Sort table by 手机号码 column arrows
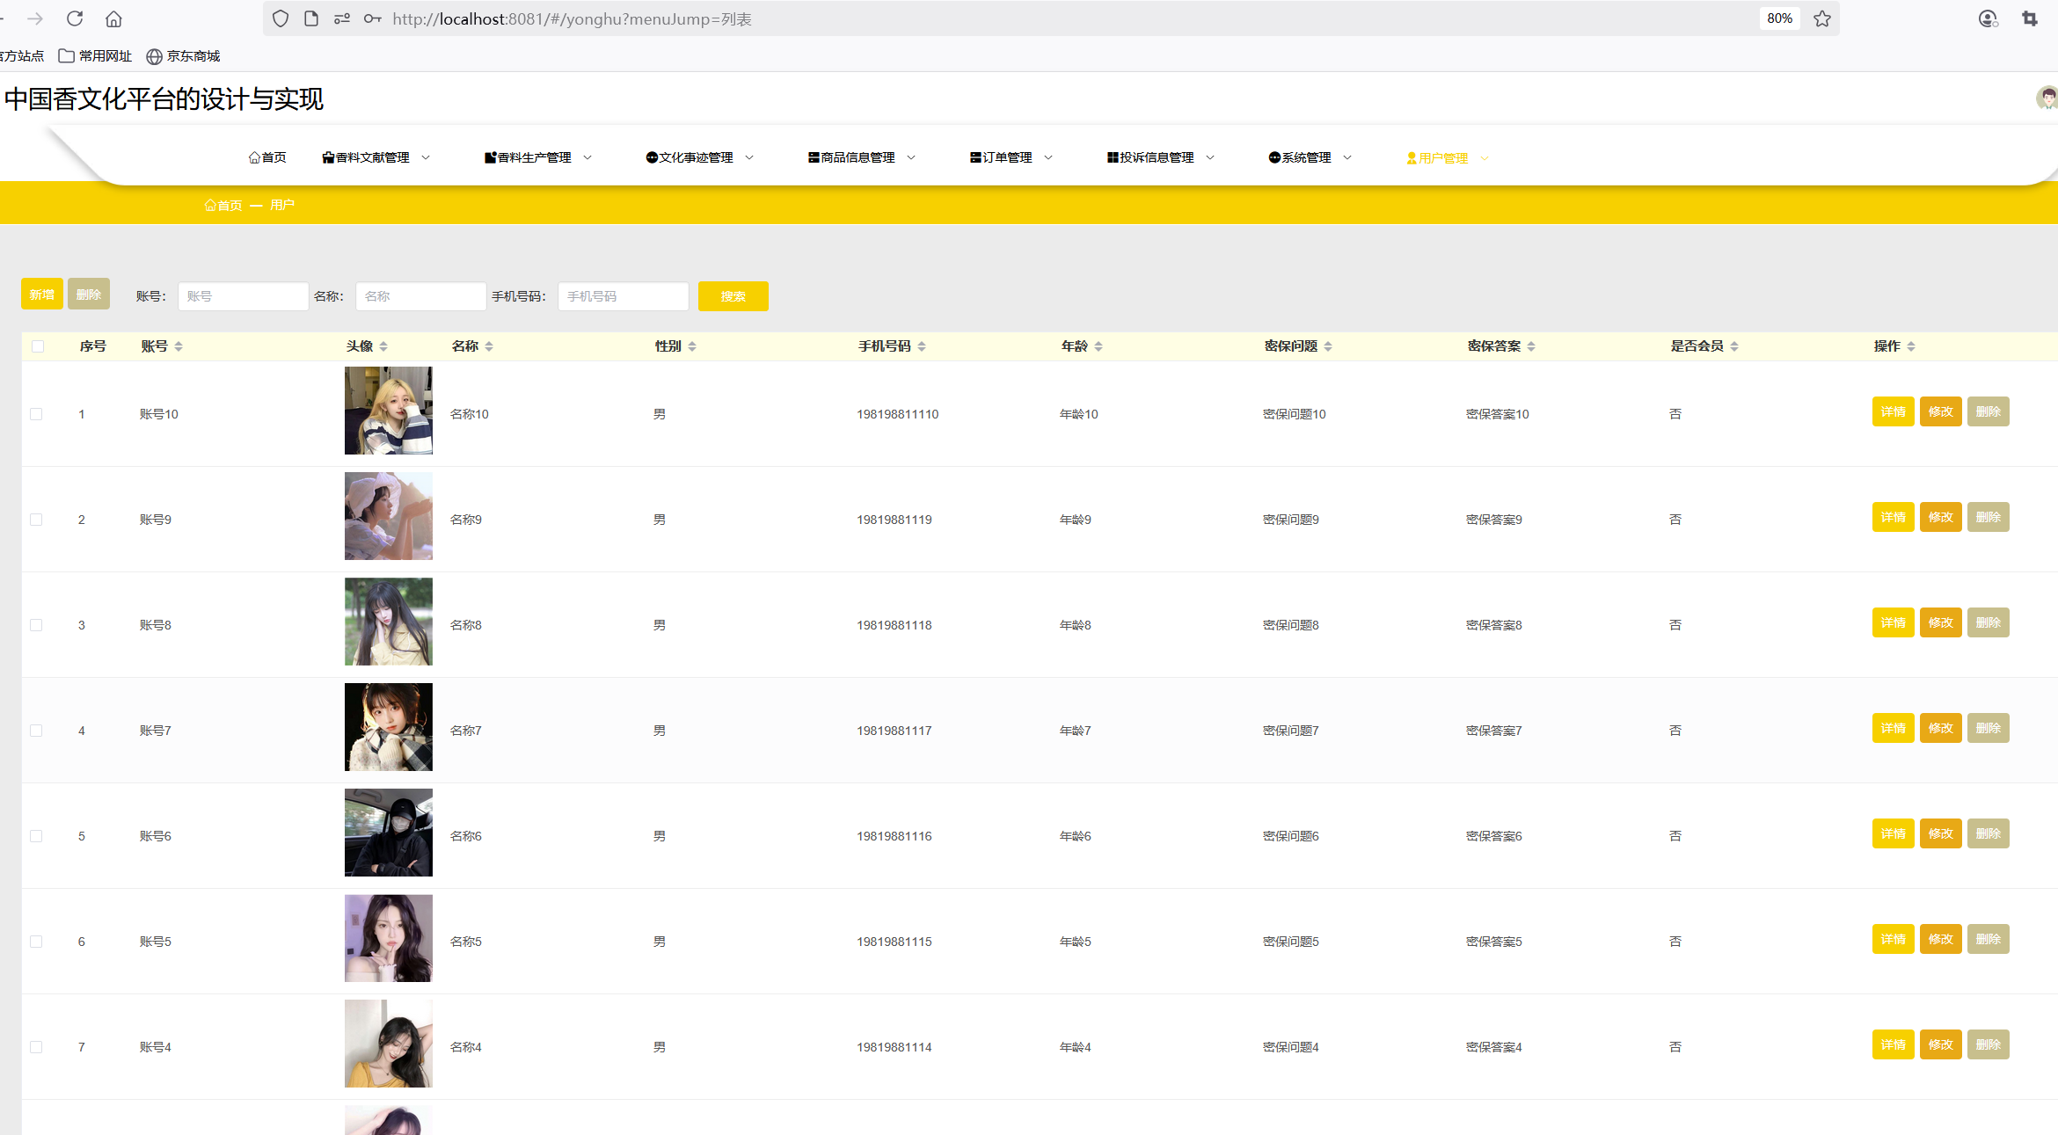This screenshot has height=1135, width=2058. coord(922,346)
